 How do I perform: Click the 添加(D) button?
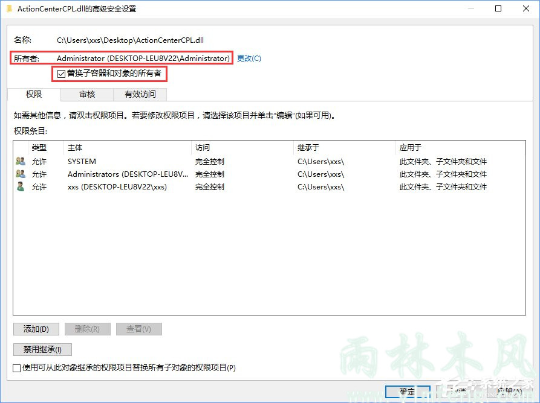[x=36, y=329]
